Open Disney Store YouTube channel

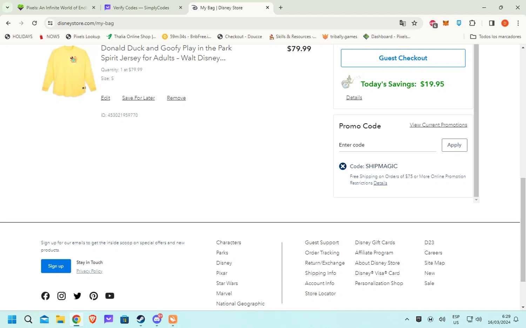pyautogui.click(x=110, y=296)
